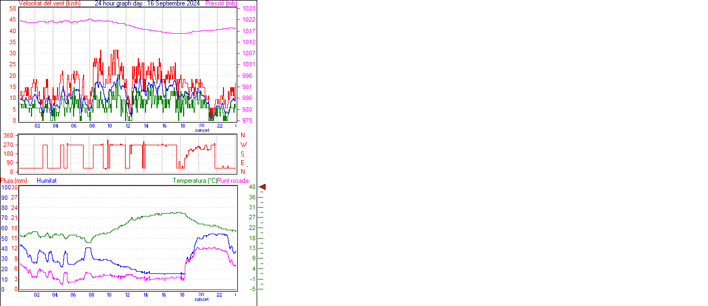This screenshot has width=708, height=306.
Task: Click the 50 value on wind speed axis
Action: tap(13, 9)
